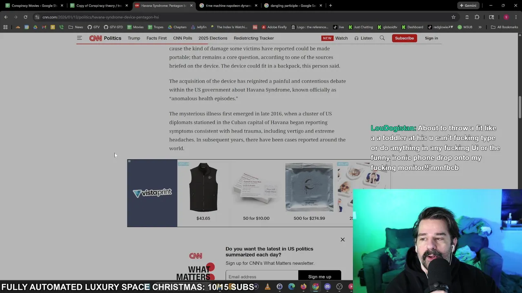Click Sign in on CNN header

(x=431, y=38)
